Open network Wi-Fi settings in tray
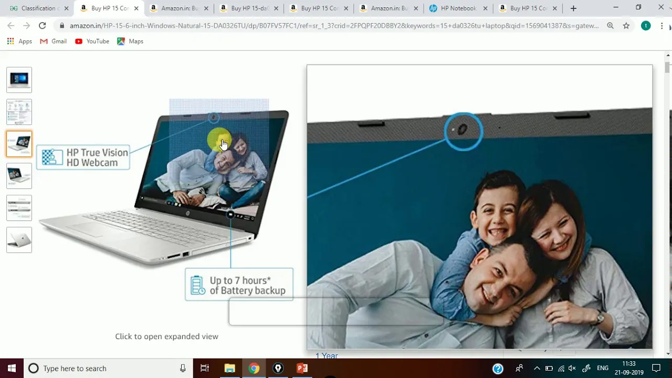 click(561, 368)
